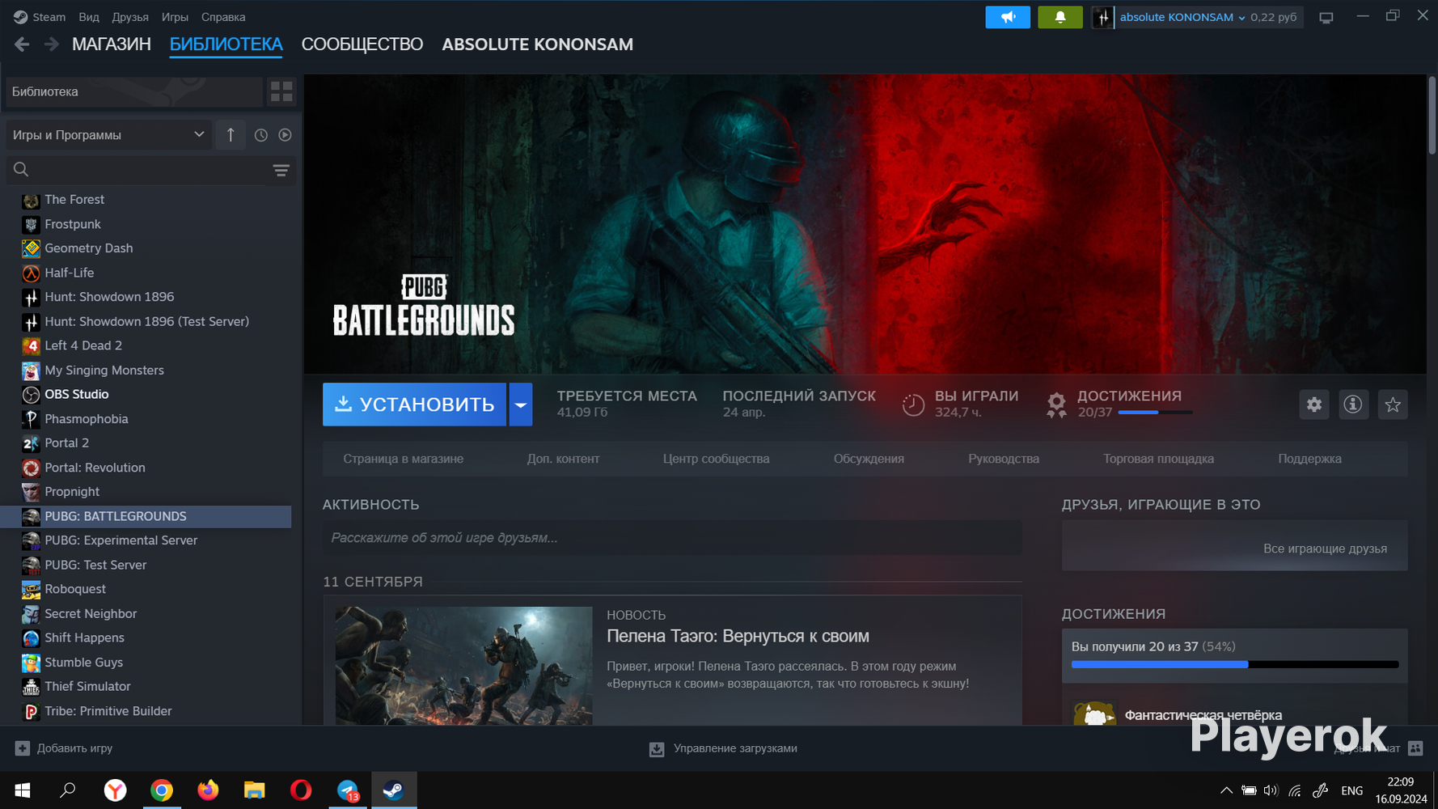Click the activity post input field
The height and width of the screenshot is (809, 1438).
tap(672, 538)
